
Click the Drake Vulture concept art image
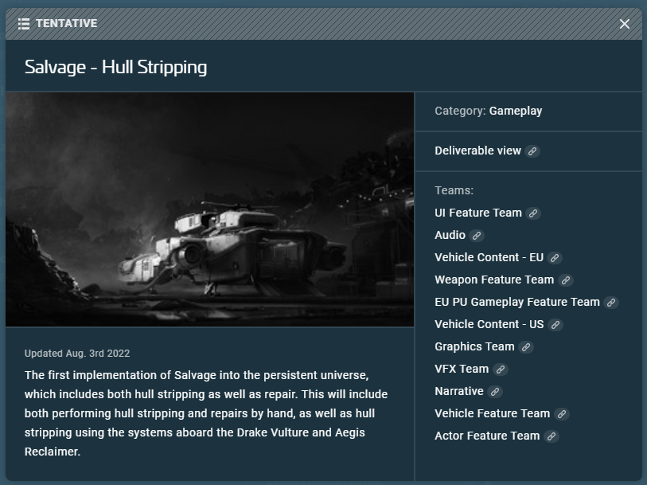point(209,209)
